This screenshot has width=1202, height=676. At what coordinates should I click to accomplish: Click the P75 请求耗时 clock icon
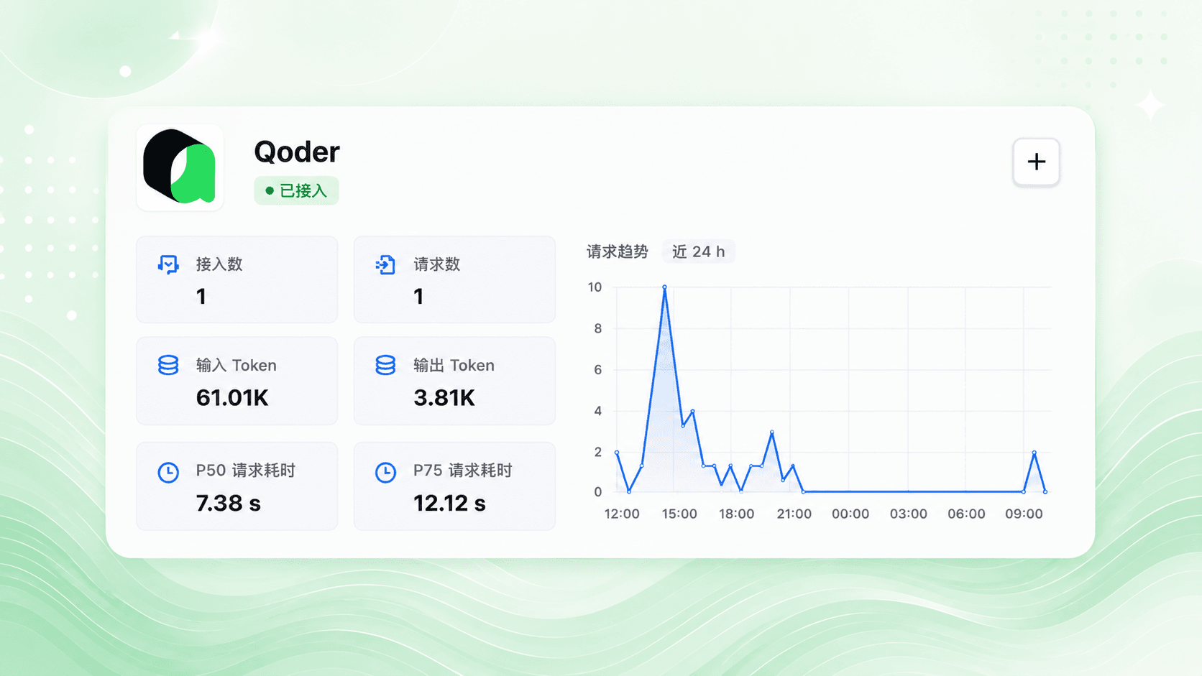click(385, 472)
